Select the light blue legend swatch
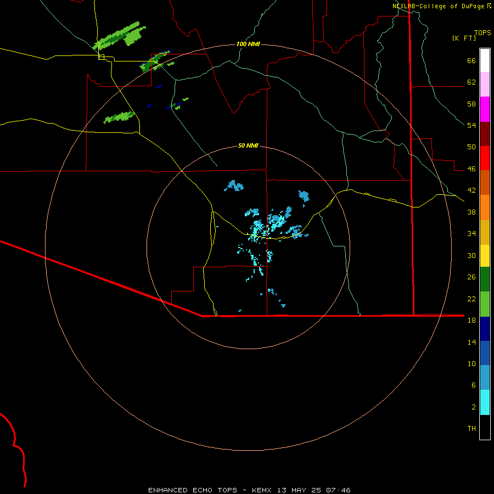 point(485,378)
